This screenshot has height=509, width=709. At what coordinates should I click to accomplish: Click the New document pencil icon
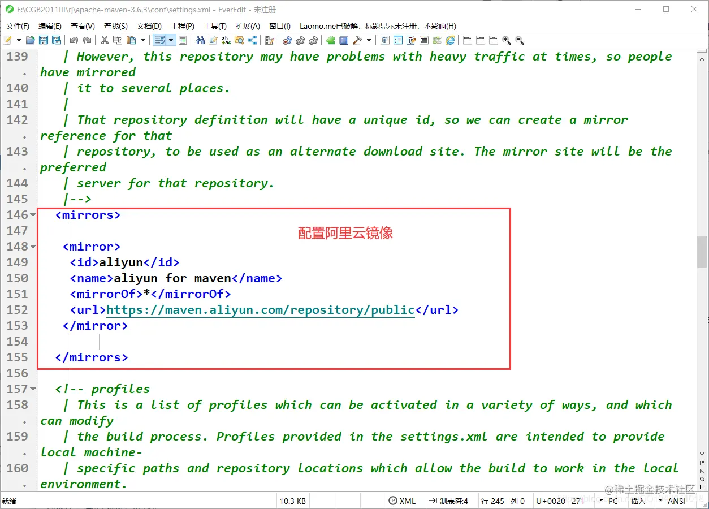pos(7,40)
